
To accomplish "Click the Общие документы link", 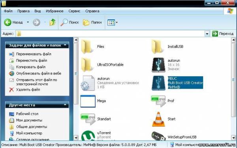I will tap(32, 127).
